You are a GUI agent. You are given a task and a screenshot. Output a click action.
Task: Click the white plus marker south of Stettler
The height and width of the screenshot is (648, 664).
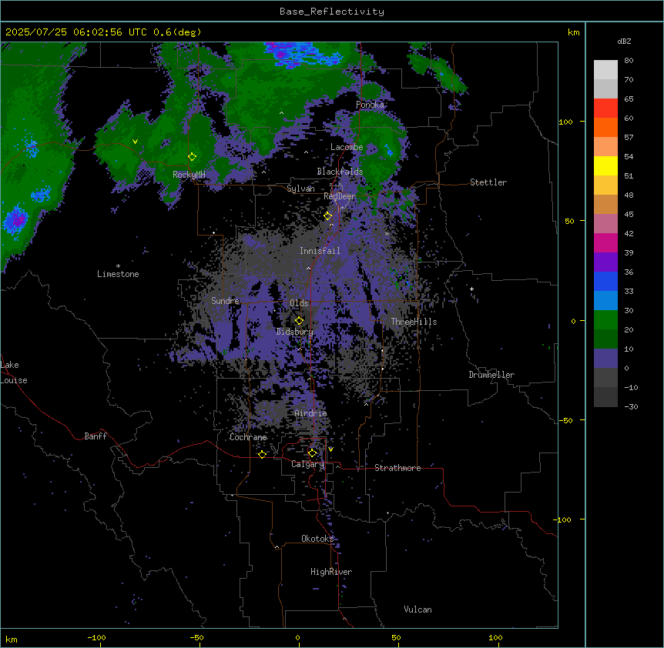pos(471,289)
